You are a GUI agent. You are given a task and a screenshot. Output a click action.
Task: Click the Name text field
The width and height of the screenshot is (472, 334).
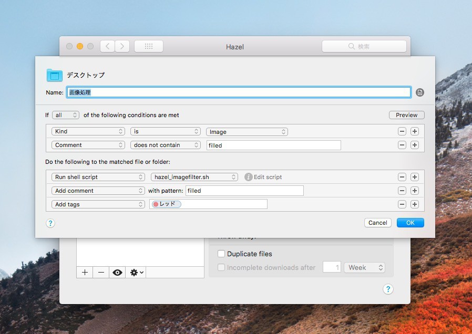[x=239, y=92]
